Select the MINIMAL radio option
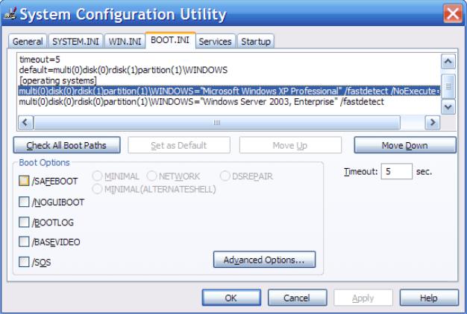The image size is (467, 314). pyautogui.click(x=98, y=176)
